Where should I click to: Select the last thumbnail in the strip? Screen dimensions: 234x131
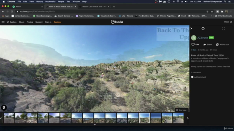coord(178,118)
